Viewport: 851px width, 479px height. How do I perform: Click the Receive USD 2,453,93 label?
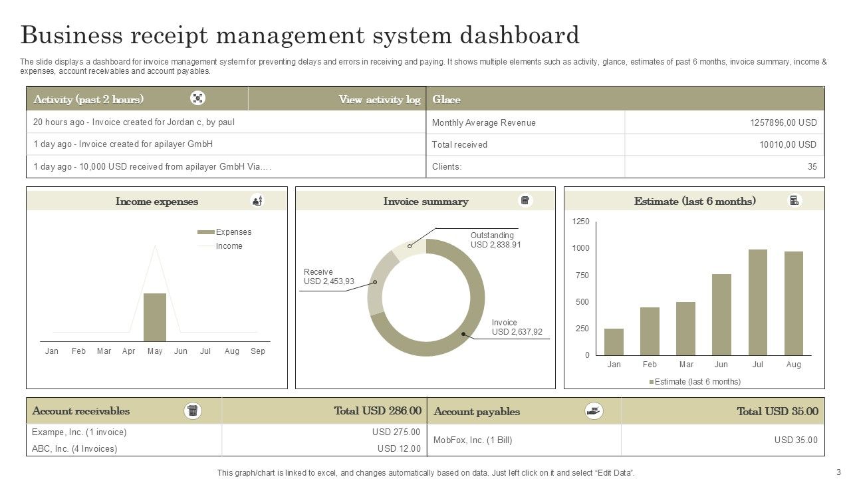point(328,277)
